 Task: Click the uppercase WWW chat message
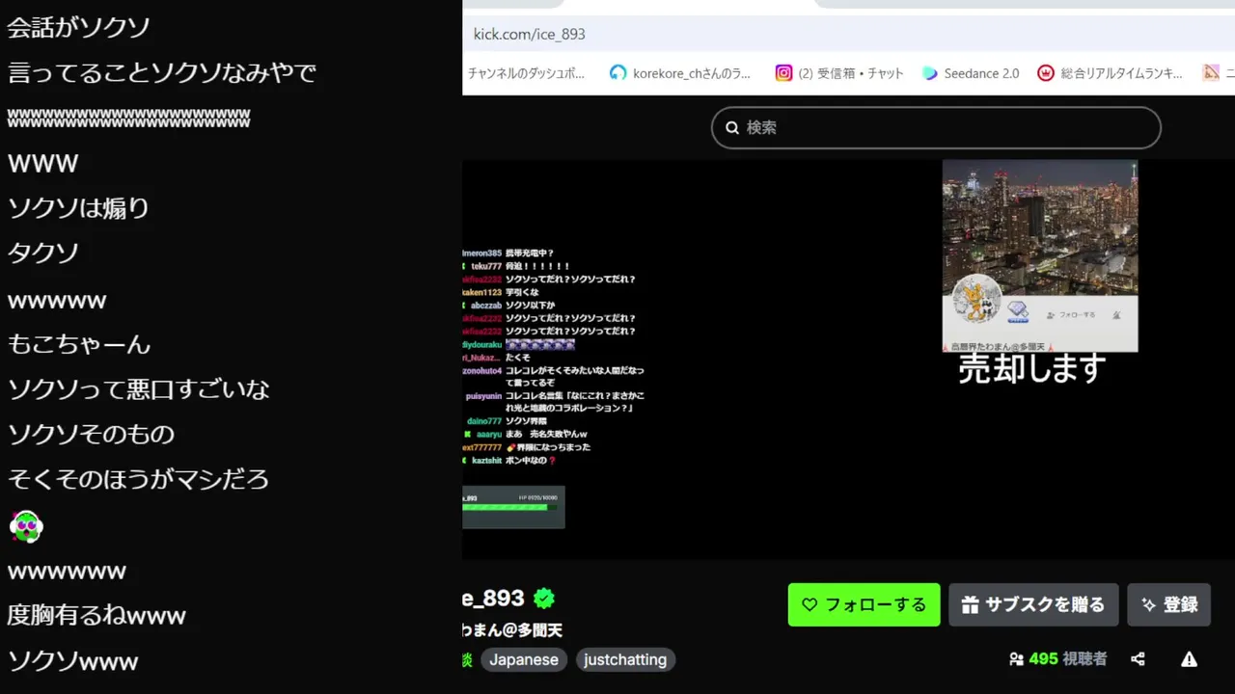pyautogui.click(x=42, y=163)
